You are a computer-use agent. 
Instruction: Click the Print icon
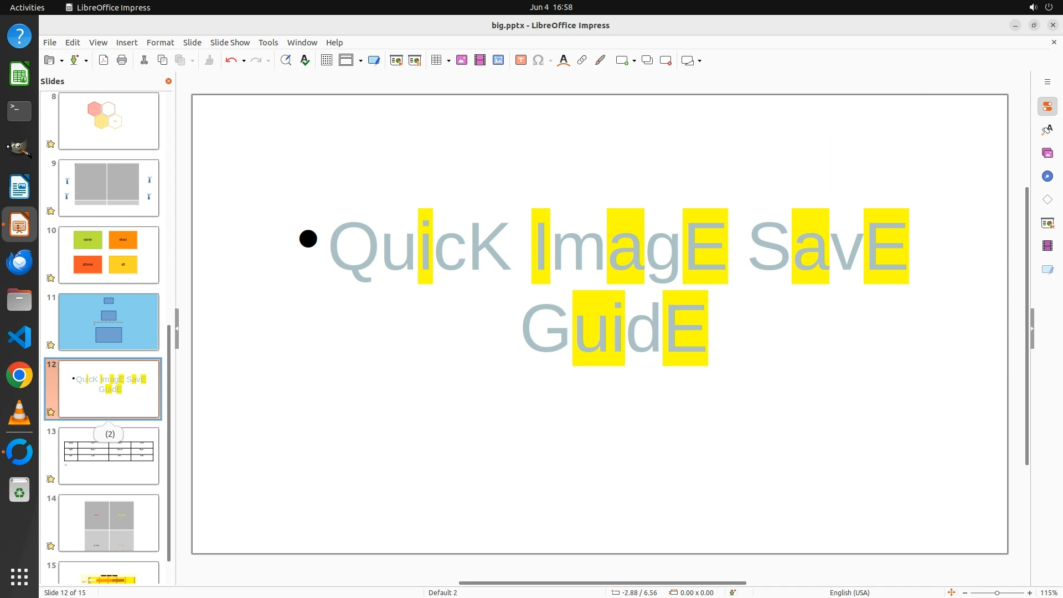(x=122, y=60)
